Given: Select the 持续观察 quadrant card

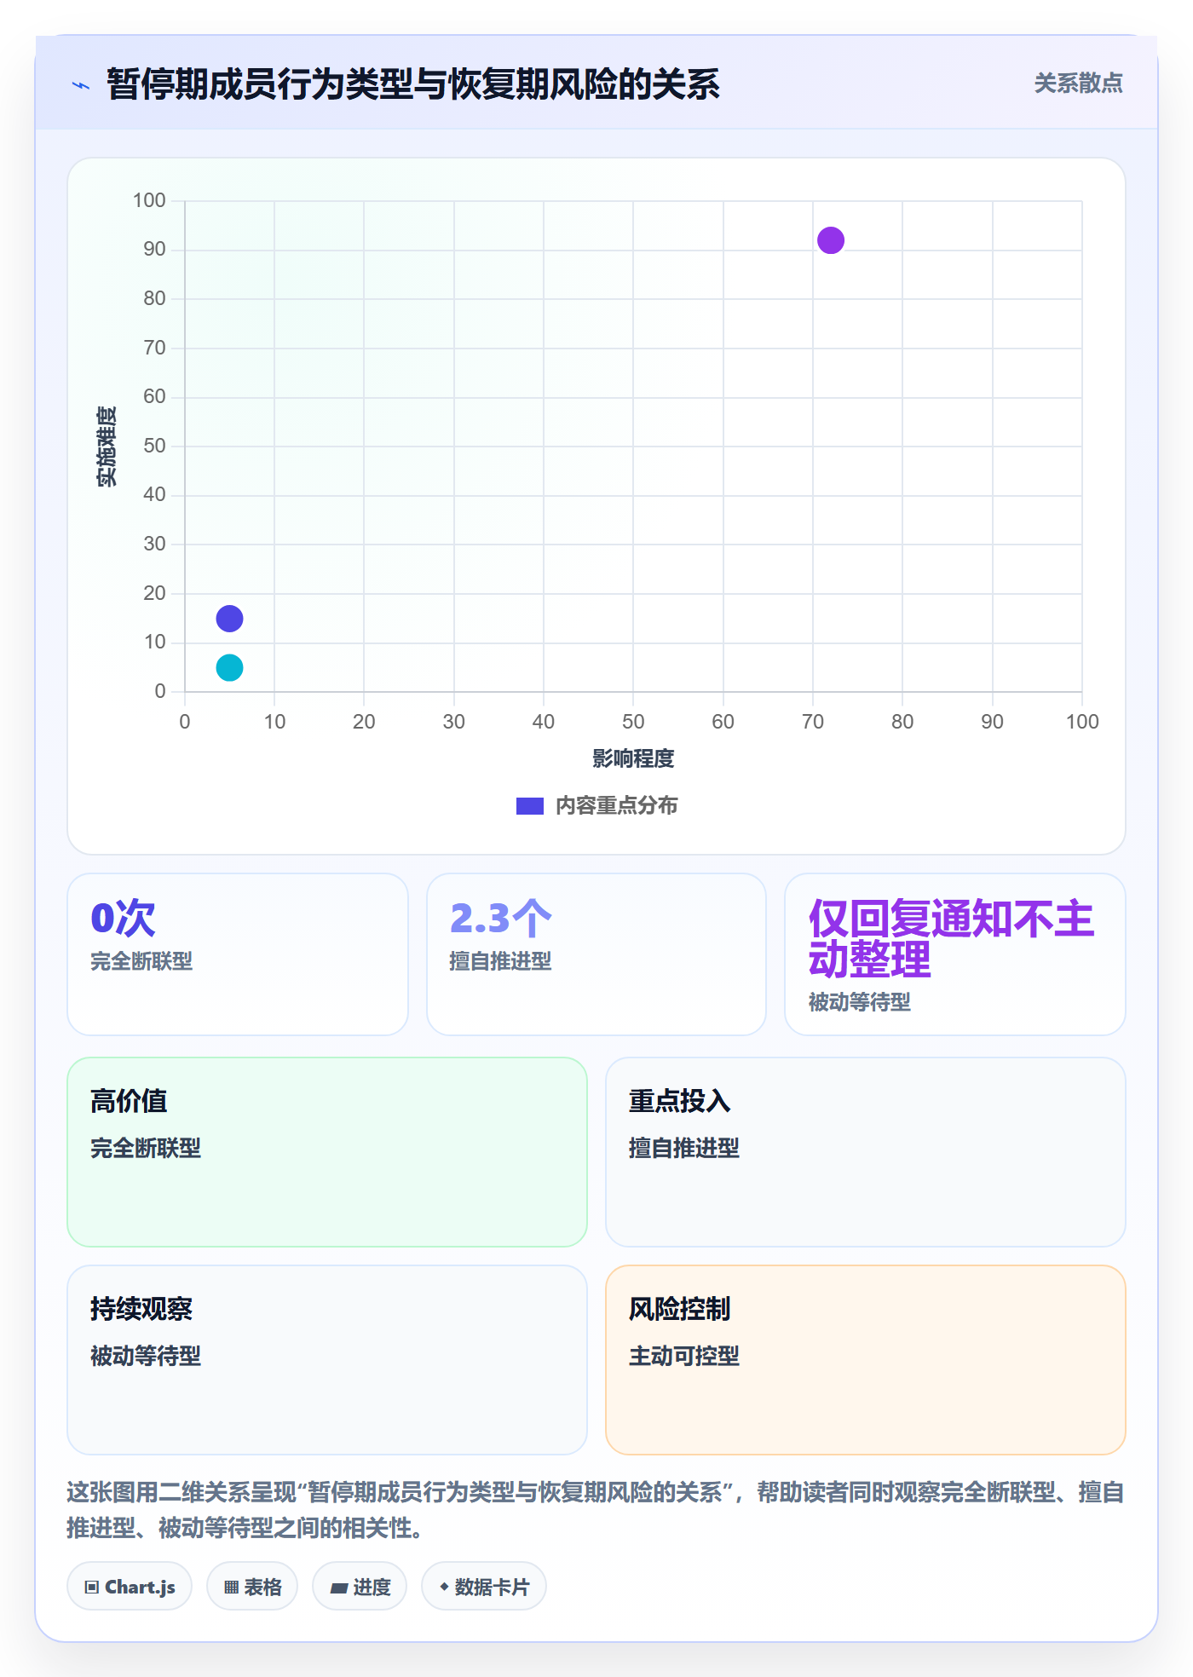Looking at the screenshot, I should [x=327, y=1360].
